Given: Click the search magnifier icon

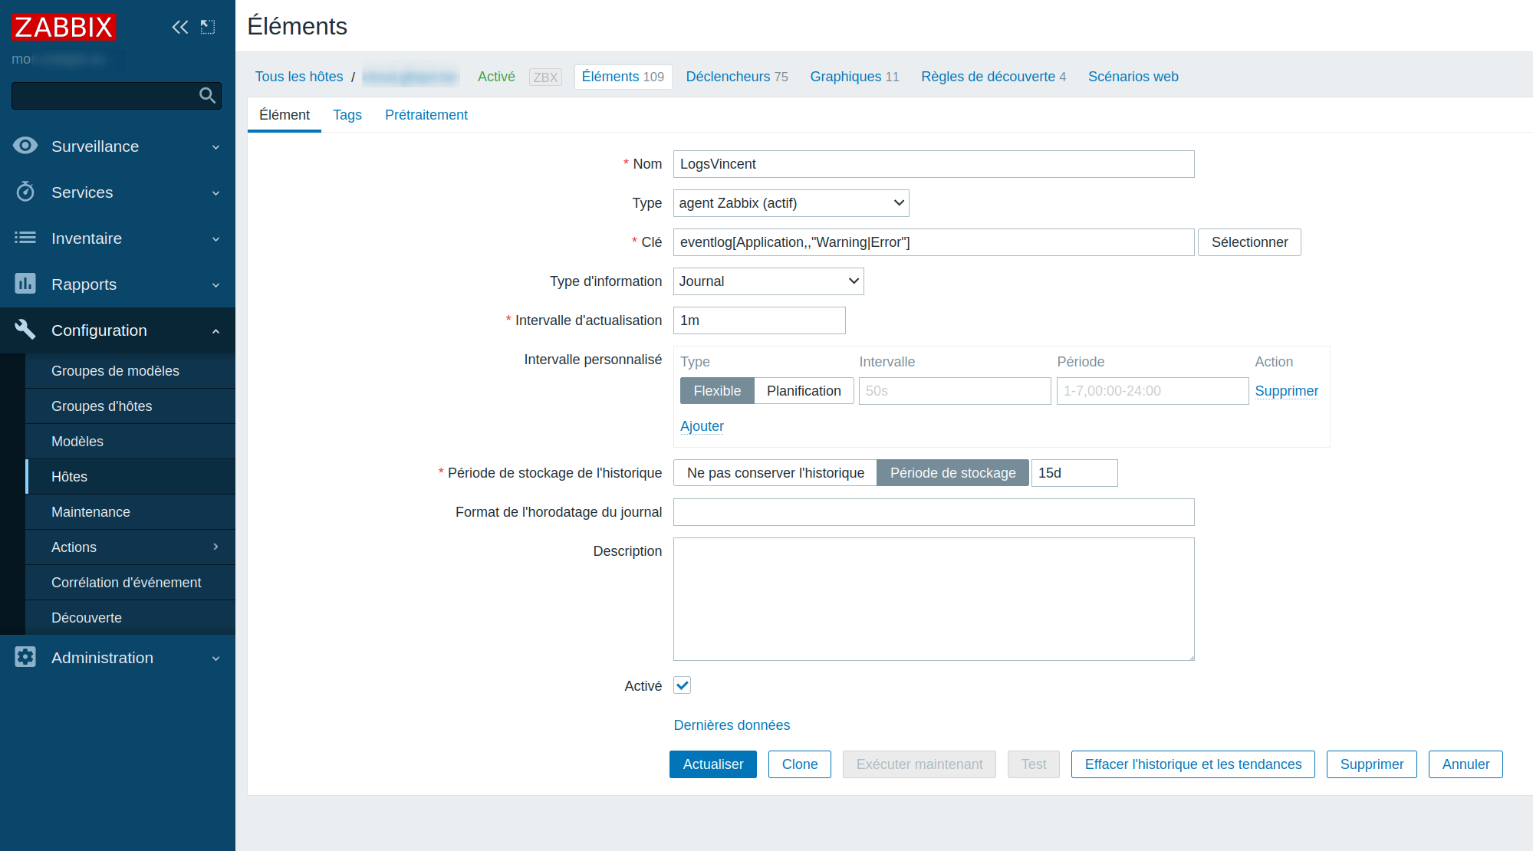Looking at the screenshot, I should (207, 96).
